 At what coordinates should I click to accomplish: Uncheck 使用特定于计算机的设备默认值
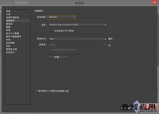(x=36, y=91)
